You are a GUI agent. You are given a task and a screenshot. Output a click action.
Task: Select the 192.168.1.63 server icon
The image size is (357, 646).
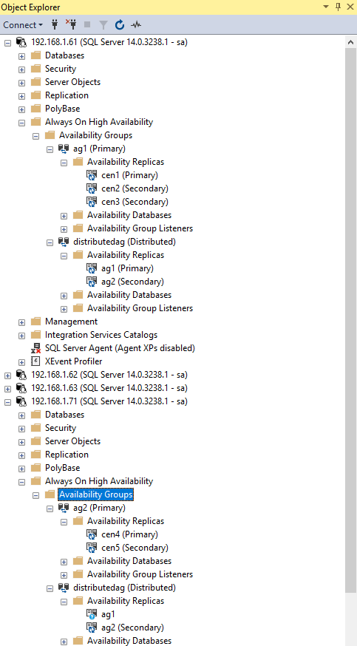21,388
